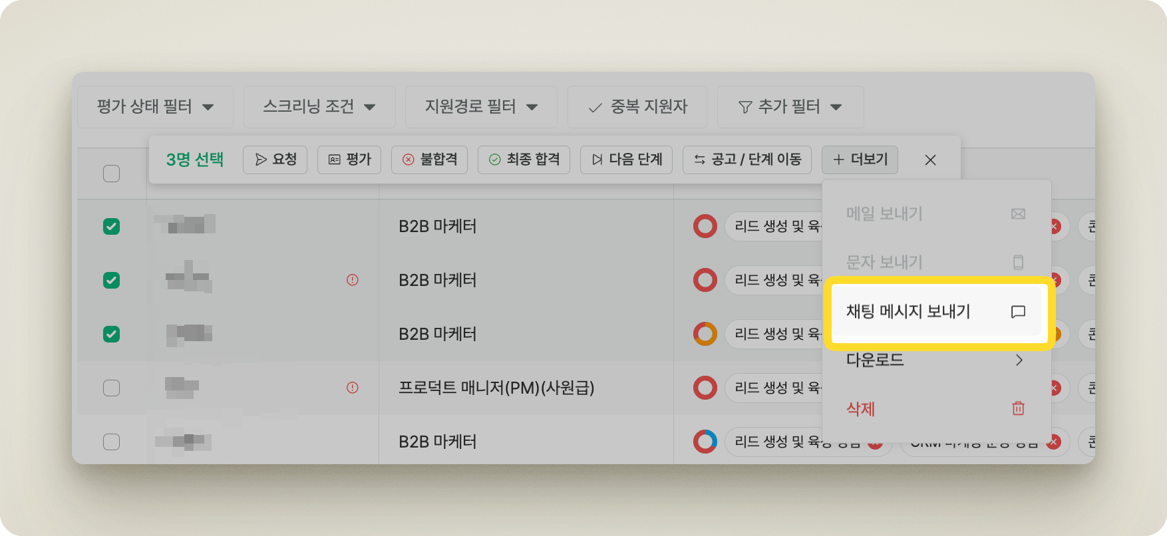1167x536 pixels.
Task: Uncheck the first selected applicant checkbox
Action: click(x=112, y=227)
